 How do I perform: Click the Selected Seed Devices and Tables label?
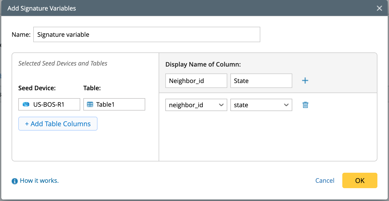pos(63,63)
